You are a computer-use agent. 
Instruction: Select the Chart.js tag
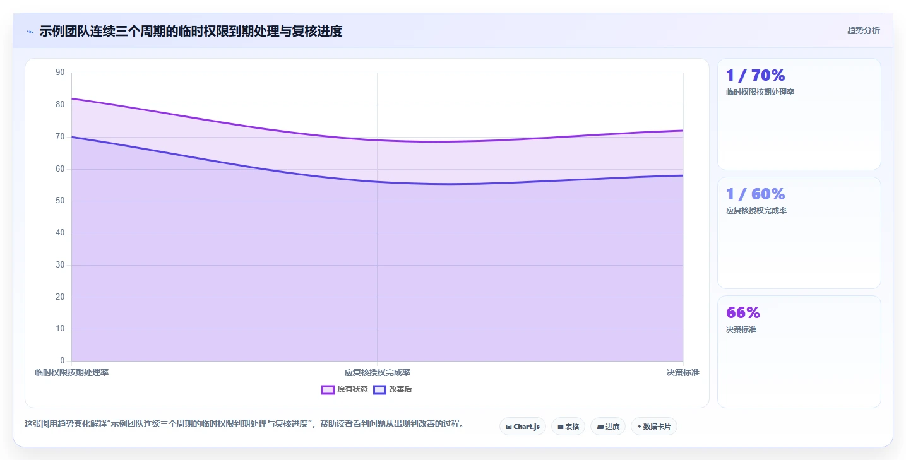click(x=523, y=427)
